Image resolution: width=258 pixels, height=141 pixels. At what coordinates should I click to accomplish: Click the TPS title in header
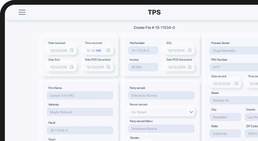point(154,12)
